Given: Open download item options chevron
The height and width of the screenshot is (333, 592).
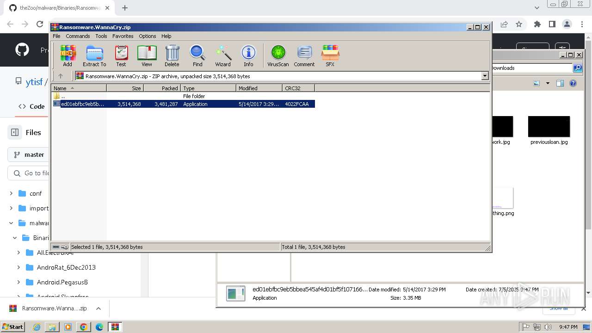Looking at the screenshot, I should click(99, 308).
